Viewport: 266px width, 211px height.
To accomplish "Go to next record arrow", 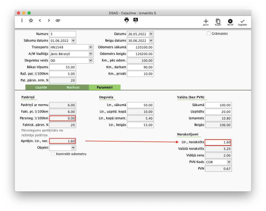I will (49, 20).
